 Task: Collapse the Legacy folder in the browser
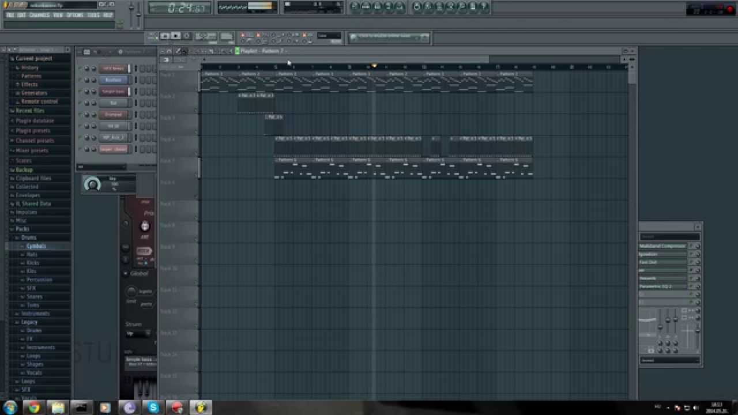click(29, 322)
